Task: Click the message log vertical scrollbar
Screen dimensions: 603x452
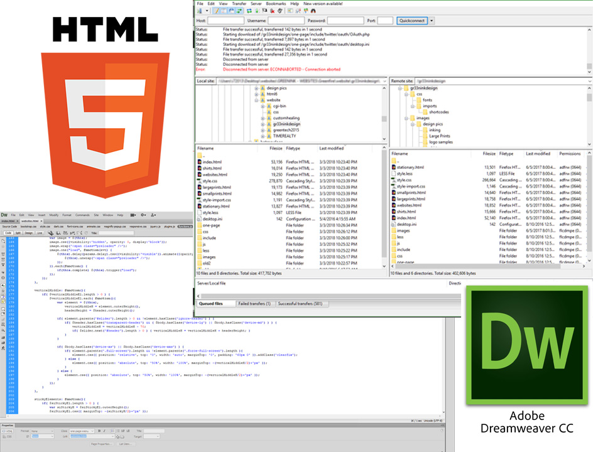Action: click(589, 51)
